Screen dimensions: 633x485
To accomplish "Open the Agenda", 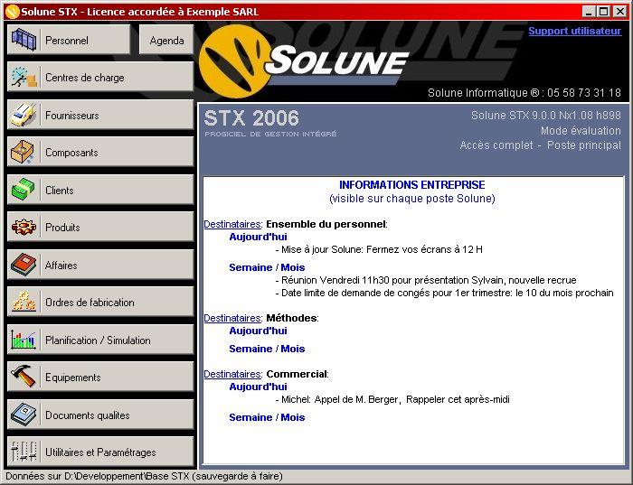I will (x=166, y=40).
